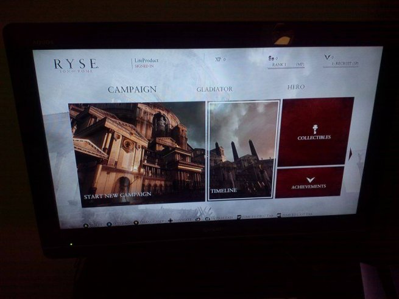The height and width of the screenshot is (299, 399).
Task: Open the Gladiator tab
Action: tap(214, 89)
